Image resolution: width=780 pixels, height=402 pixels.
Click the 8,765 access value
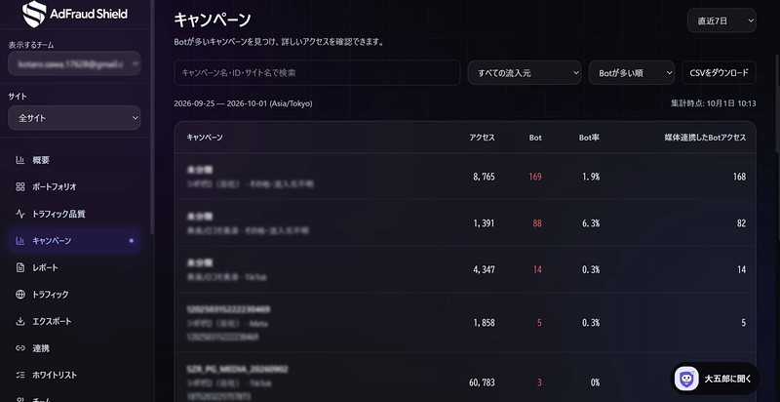point(484,177)
